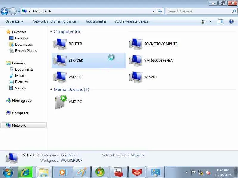Open the Documents library
Image resolution: width=238 pixels, height=178 pixels.
tap(24, 69)
